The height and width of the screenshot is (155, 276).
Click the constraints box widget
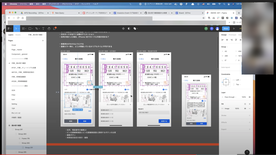point(226,82)
